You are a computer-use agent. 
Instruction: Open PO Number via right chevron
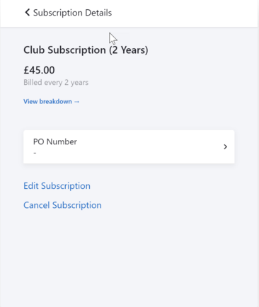tap(225, 146)
